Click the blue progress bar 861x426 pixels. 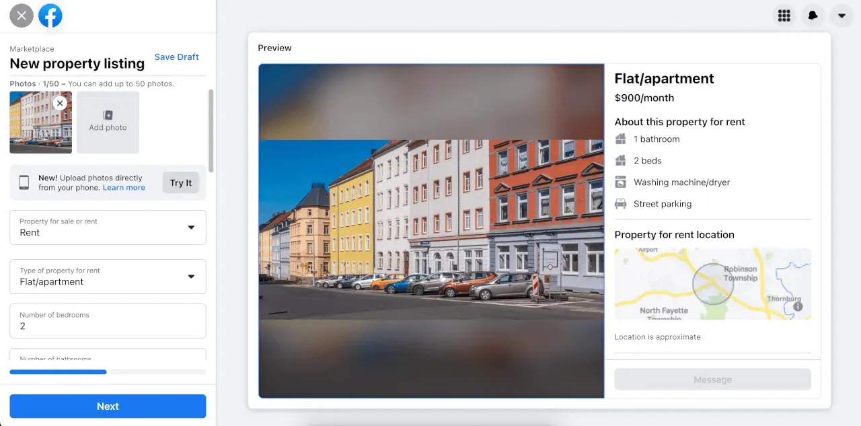pos(58,371)
